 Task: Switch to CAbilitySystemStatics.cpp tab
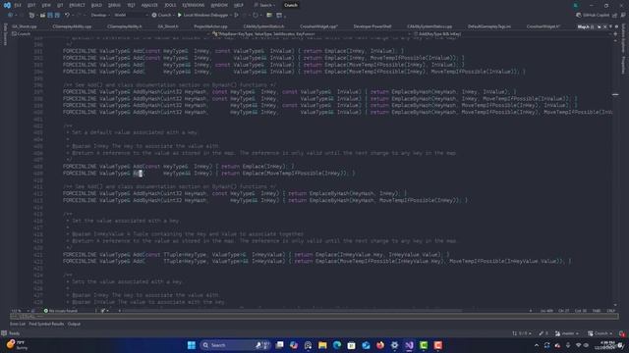(429, 26)
